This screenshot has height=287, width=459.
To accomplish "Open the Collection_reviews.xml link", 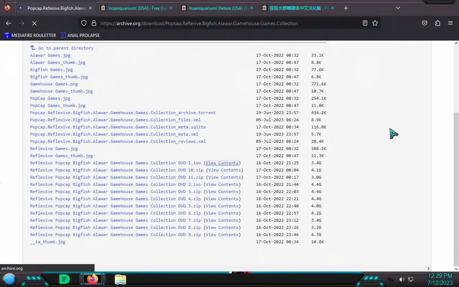I will coord(118,141).
